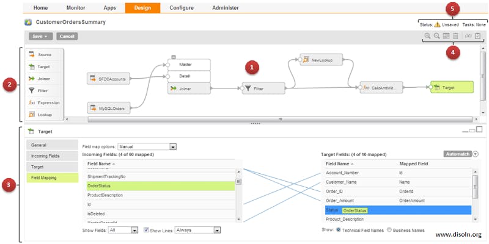Select the highlighted Status target field row

[x=398, y=210]
